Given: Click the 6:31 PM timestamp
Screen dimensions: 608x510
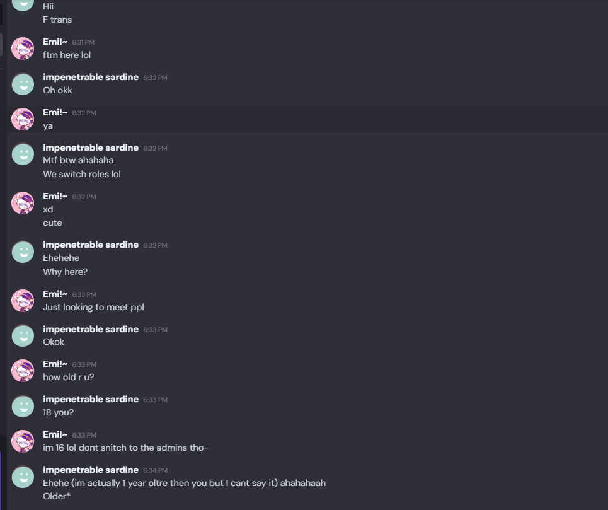Looking at the screenshot, I should click(83, 42).
